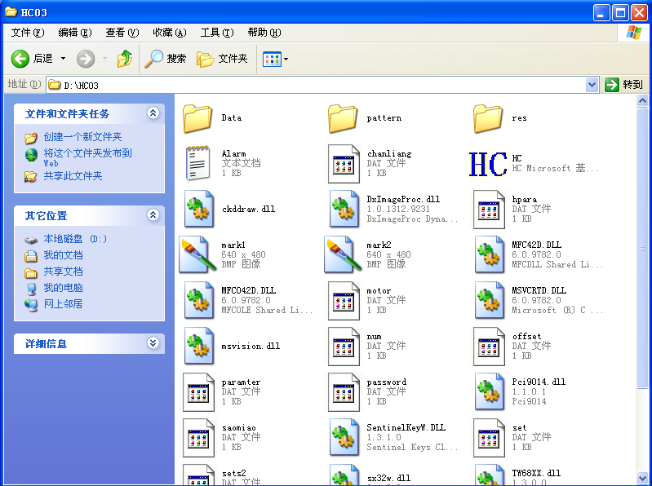
Task: Click the 搜索 toolbar button
Action: point(166,59)
